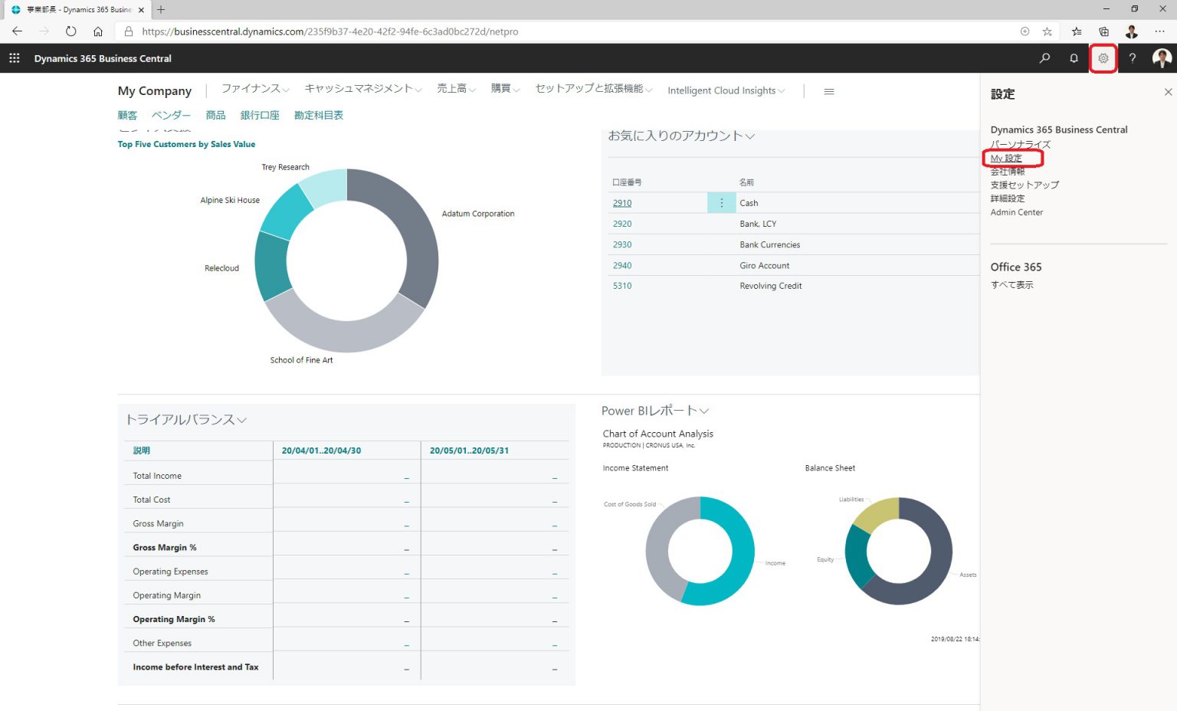Expand the トライアルバランス section chevron
This screenshot has height=711, width=1177.
click(x=241, y=420)
